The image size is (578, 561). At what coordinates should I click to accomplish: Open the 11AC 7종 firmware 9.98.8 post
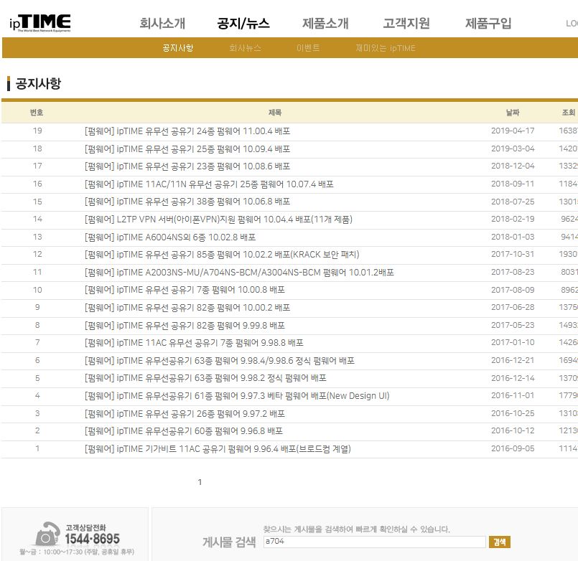[x=194, y=343]
